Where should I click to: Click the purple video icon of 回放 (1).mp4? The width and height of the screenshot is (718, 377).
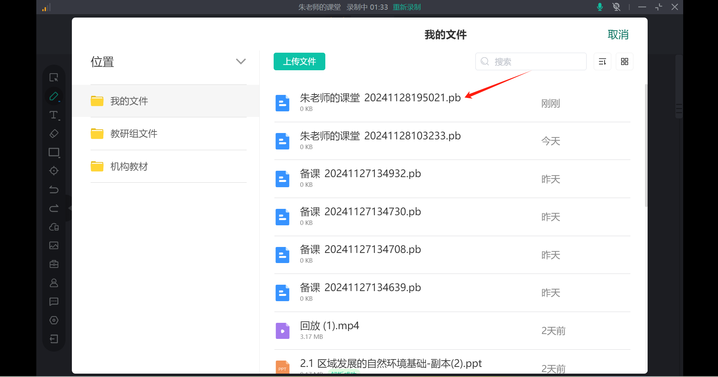[283, 331]
